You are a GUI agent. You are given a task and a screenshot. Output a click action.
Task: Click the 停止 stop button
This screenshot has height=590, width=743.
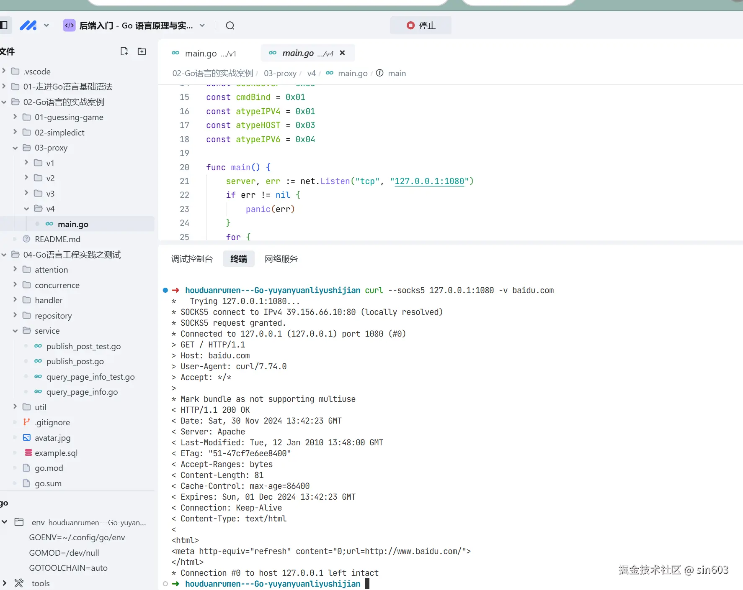[421, 26]
